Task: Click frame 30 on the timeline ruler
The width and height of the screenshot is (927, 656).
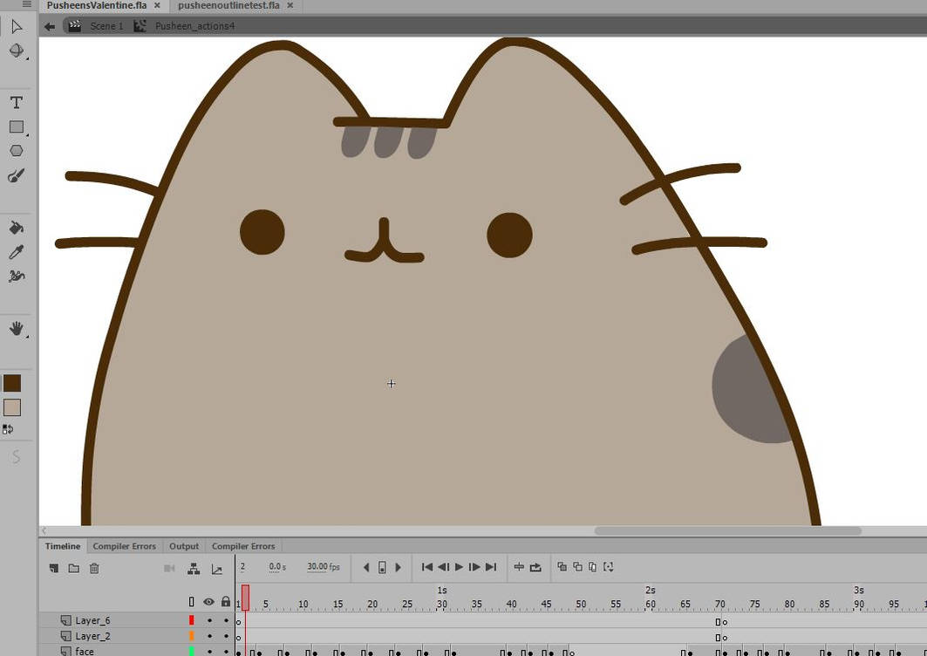Action: point(441,604)
